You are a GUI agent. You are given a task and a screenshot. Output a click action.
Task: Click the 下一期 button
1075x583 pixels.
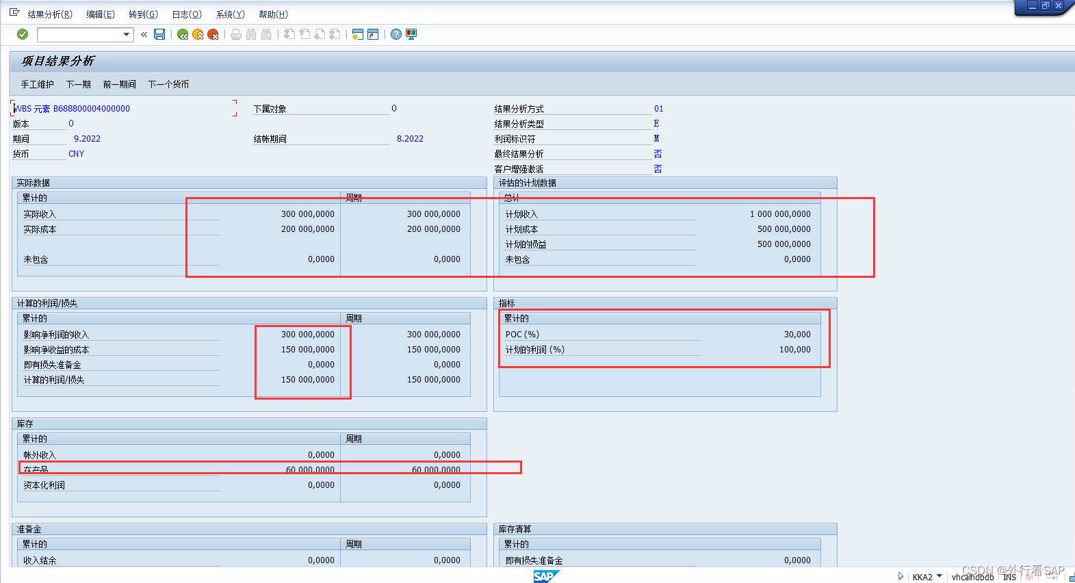pyautogui.click(x=79, y=84)
